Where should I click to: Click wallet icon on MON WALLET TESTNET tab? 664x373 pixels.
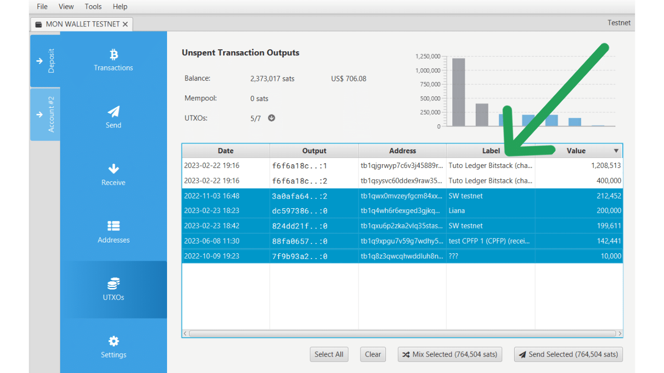click(38, 24)
